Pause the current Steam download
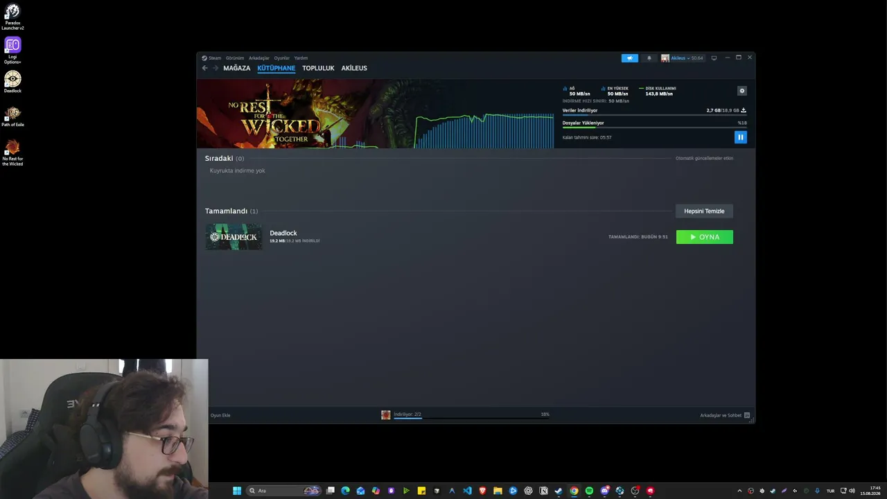Screen dimensions: 887x499 point(740,137)
